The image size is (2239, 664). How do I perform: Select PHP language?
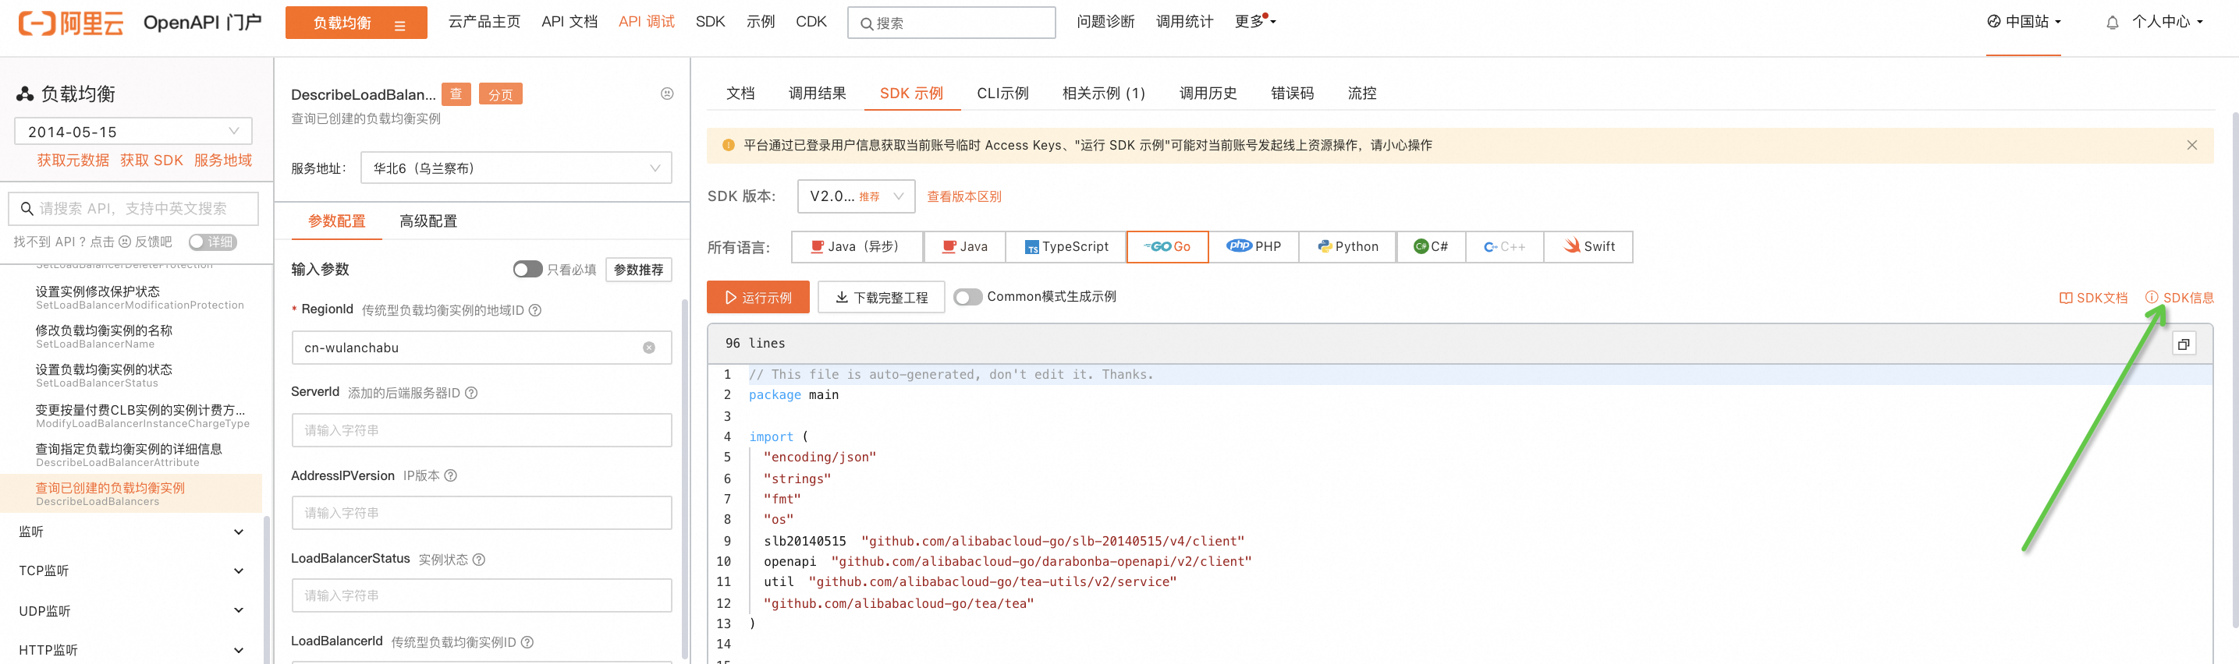[x=1254, y=246]
